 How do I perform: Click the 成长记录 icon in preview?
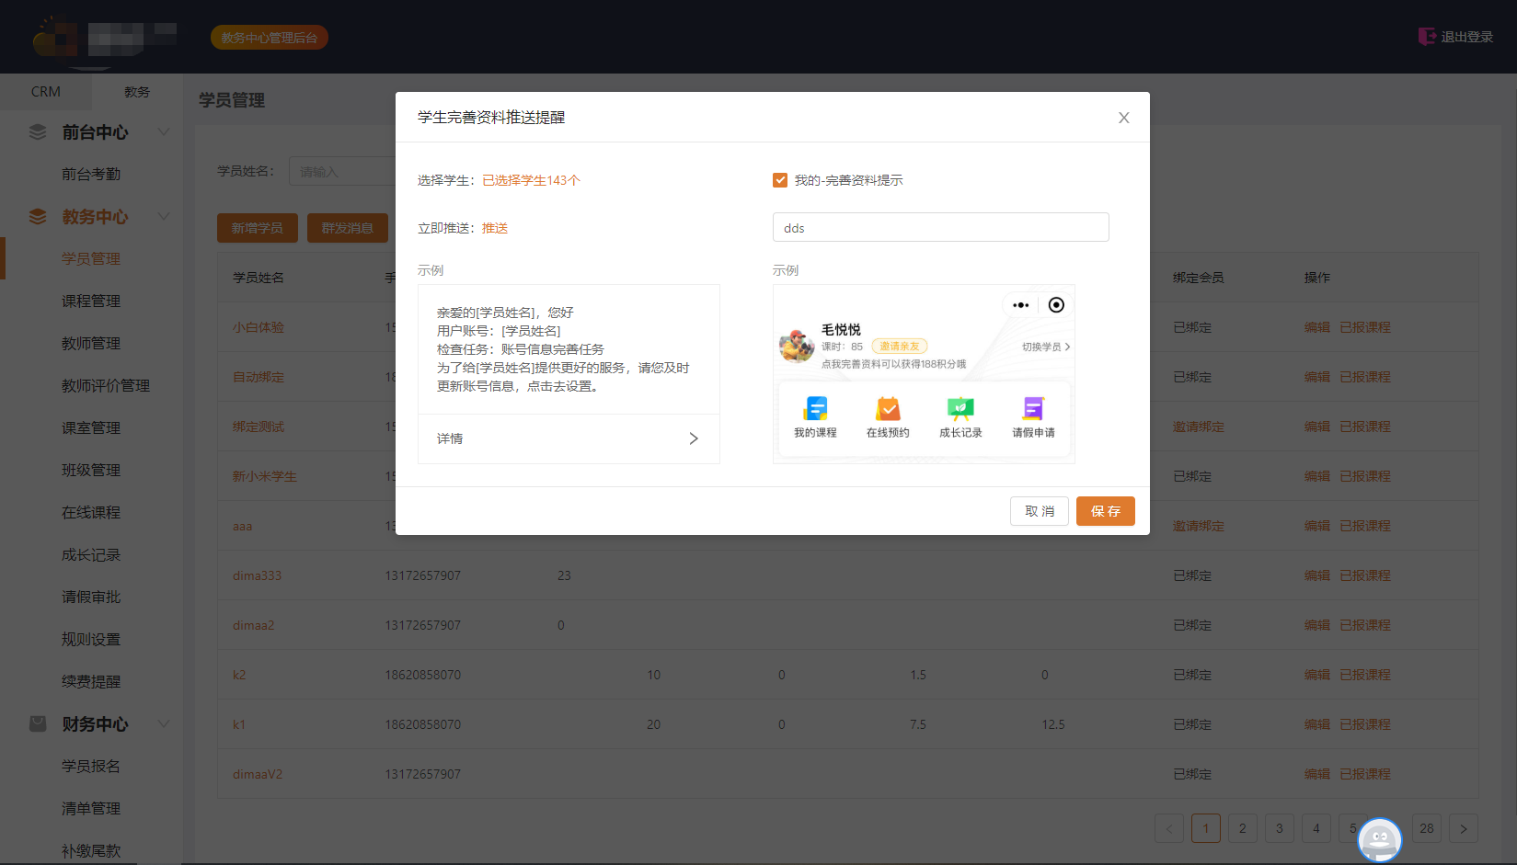pos(960,409)
